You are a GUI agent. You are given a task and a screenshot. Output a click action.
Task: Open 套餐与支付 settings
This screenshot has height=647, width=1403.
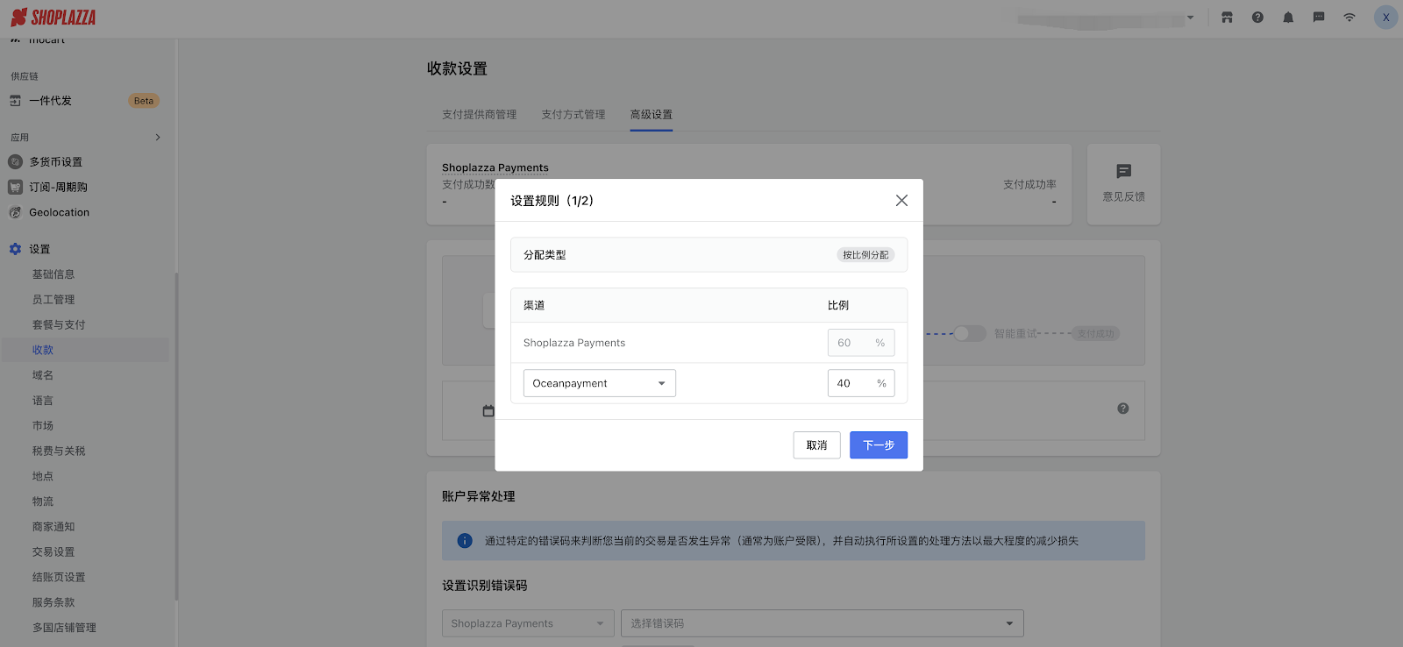[x=59, y=325]
